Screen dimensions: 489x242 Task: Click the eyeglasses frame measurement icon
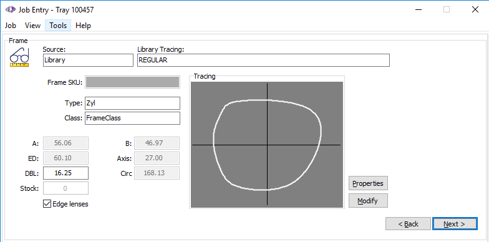19,57
